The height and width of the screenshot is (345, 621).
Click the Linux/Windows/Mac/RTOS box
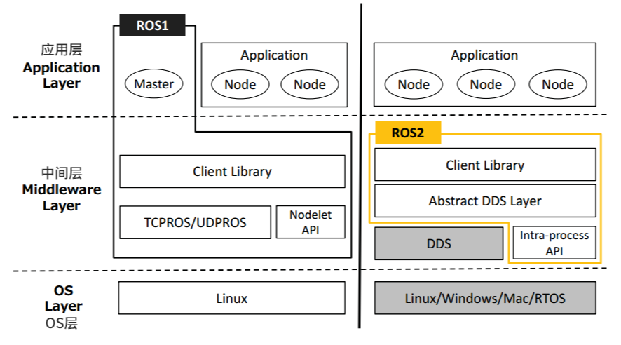(485, 298)
